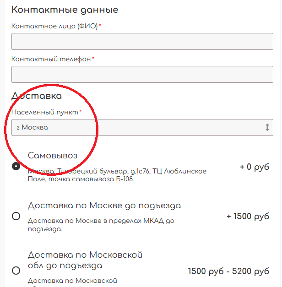Click the up-down arrow icon in city selector

tap(267, 128)
